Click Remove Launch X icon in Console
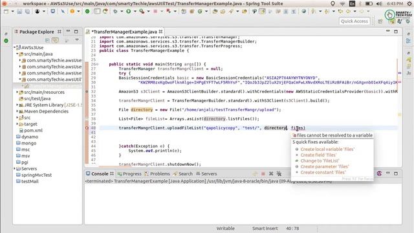 271,173
